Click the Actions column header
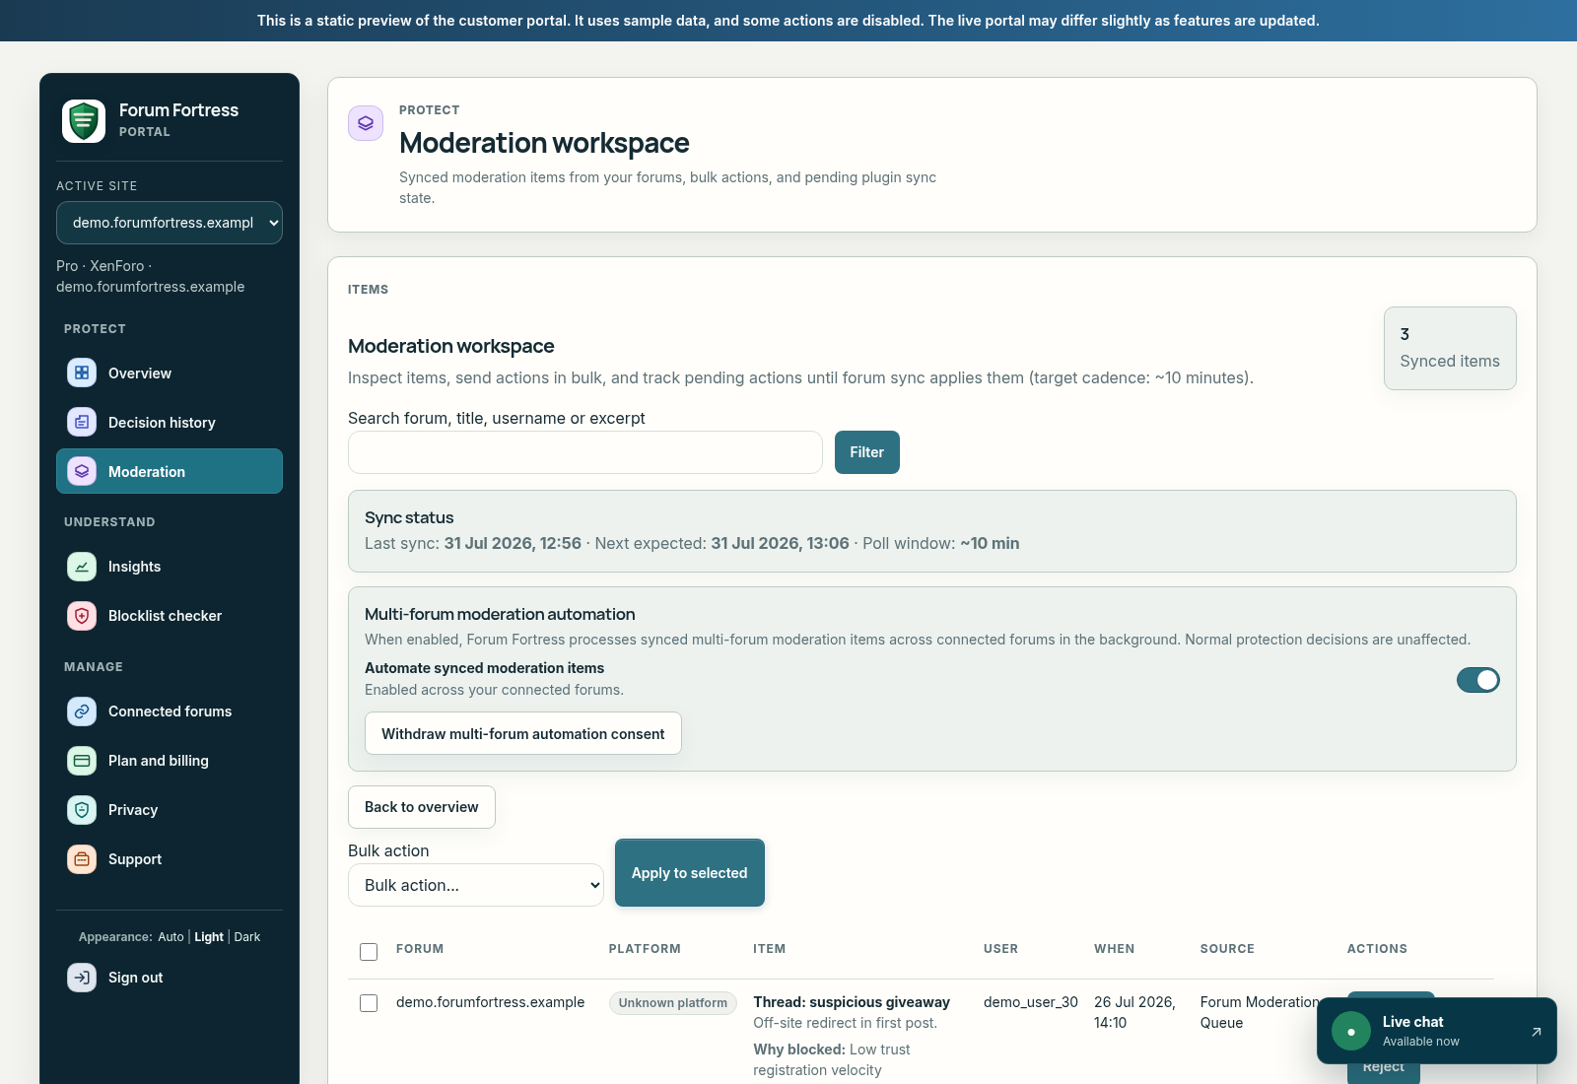This screenshot has width=1577, height=1084. (1377, 949)
